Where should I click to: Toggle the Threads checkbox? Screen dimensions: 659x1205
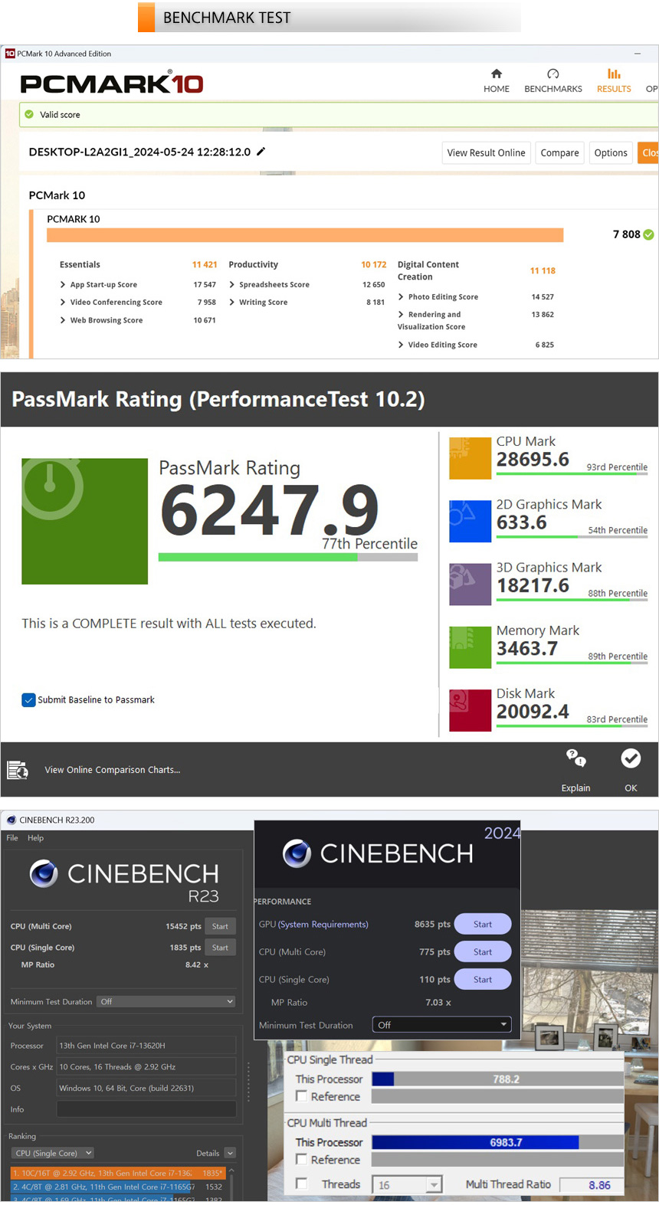(301, 1184)
